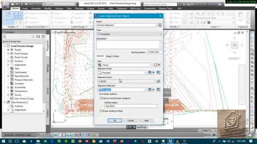Image resolution: width=257 pixels, height=144 pixels.
Task: Select the General tab in dialog
Action: coord(100,56)
